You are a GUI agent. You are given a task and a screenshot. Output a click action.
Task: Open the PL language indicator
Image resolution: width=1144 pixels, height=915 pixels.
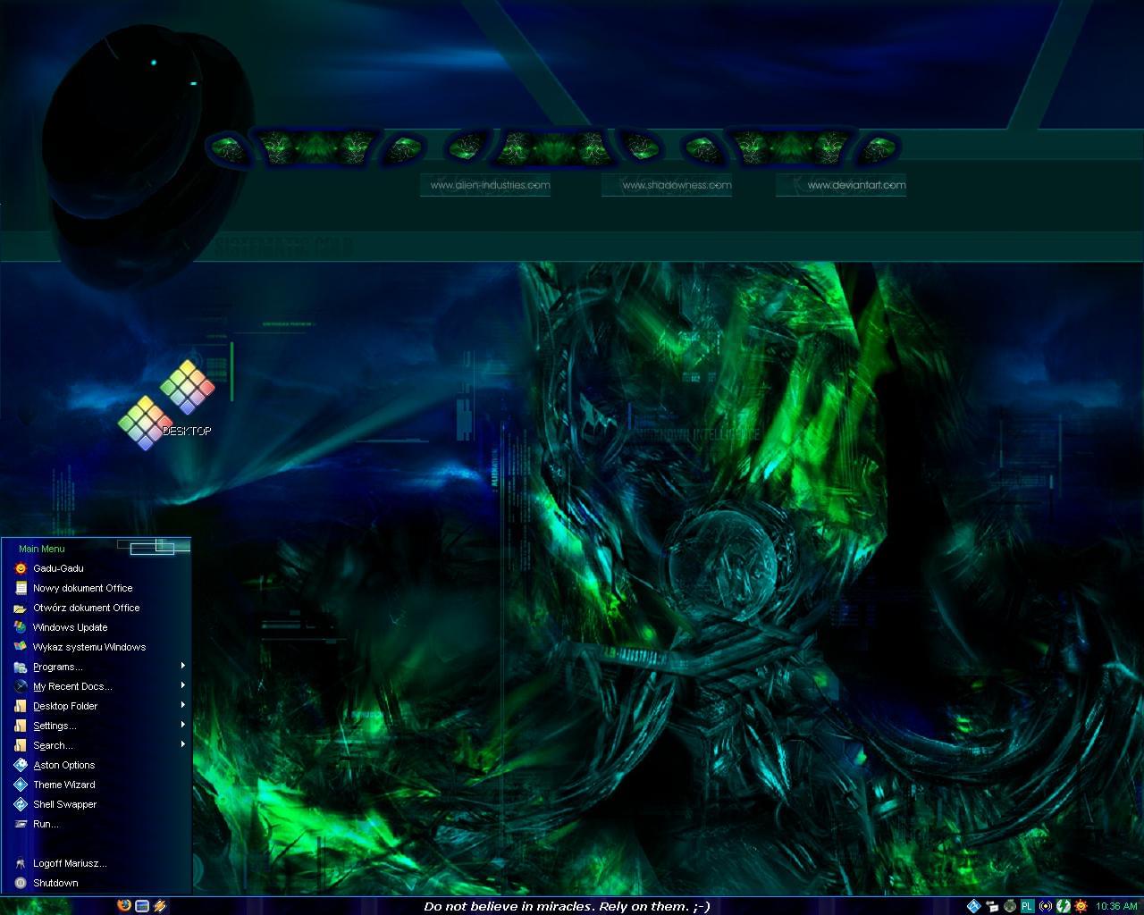tap(1027, 906)
